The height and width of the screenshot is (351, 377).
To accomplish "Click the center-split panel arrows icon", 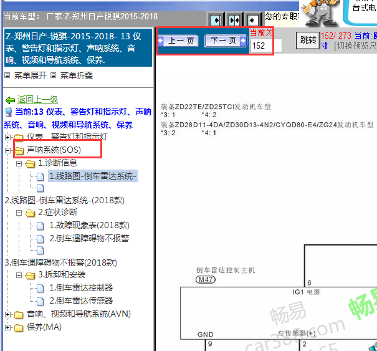I will click(x=234, y=20).
